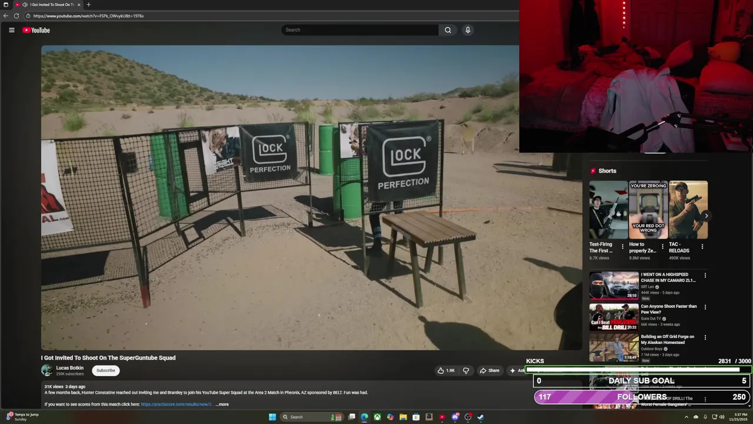Open the weather widget 'Temps to jump'
The height and width of the screenshot is (424, 753).
[22, 417]
